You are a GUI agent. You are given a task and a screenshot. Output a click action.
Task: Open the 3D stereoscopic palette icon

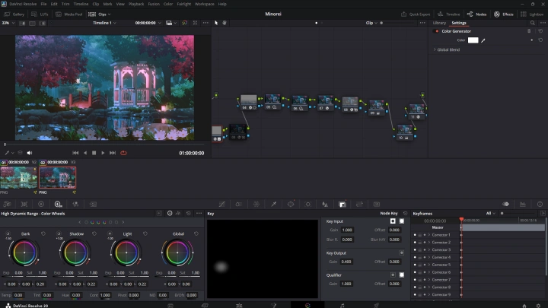377,205
